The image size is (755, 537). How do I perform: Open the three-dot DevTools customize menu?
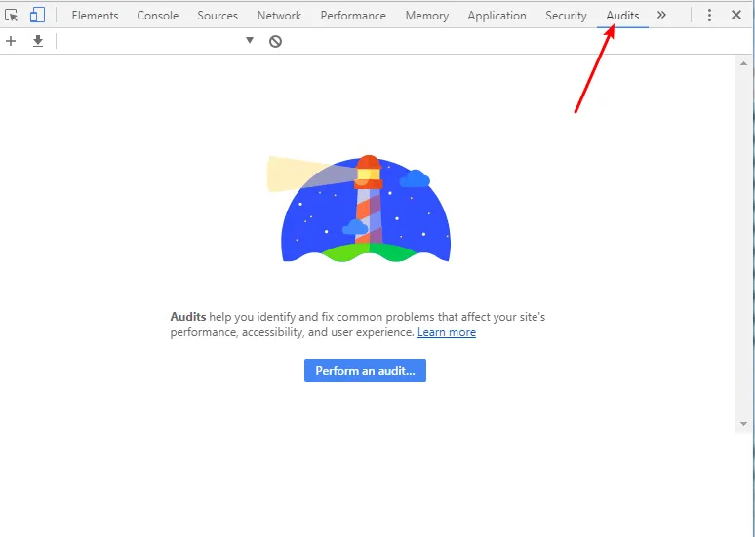tap(709, 16)
